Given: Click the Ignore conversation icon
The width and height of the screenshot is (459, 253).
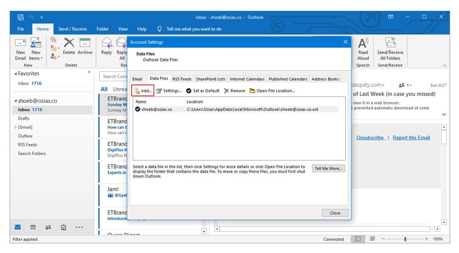Looking at the screenshot, I should point(53,40).
